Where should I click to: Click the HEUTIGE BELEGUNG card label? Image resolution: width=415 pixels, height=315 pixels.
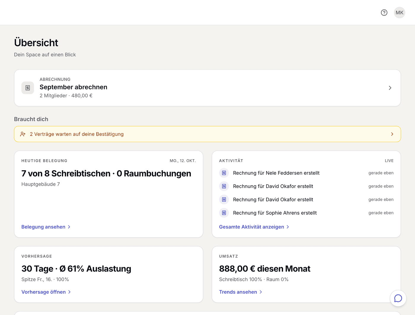(44, 161)
